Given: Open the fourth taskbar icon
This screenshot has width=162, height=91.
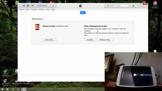Looking at the screenshot, I should point(18,89).
